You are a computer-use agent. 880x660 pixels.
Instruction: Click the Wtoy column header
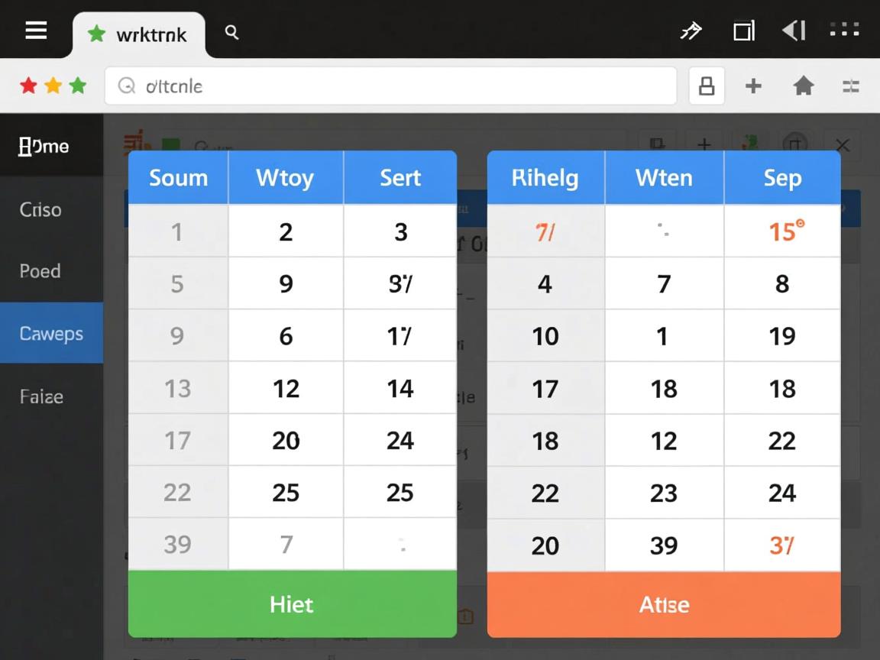point(285,178)
